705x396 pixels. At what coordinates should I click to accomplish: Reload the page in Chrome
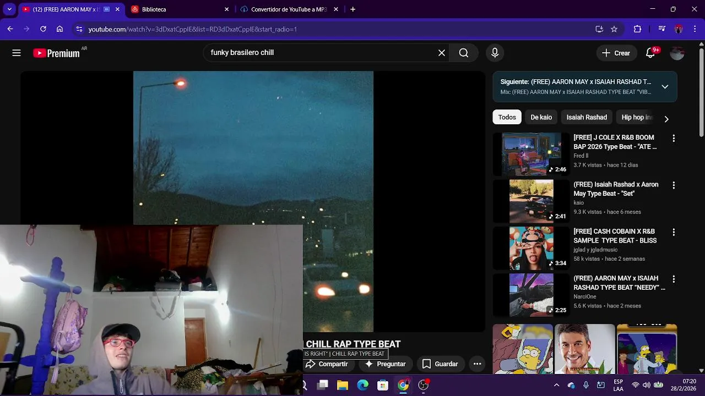43,29
